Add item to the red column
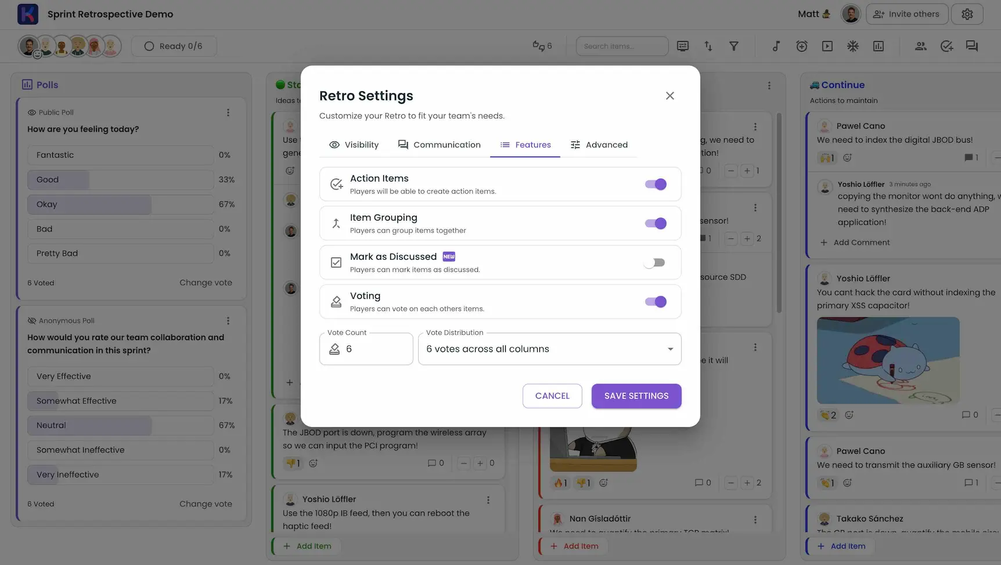The height and width of the screenshot is (565, 1001). (x=574, y=546)
